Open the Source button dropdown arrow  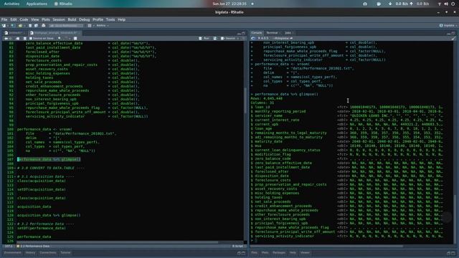[237, 38]
